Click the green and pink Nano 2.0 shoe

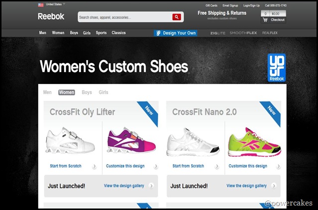pos(254,142)
